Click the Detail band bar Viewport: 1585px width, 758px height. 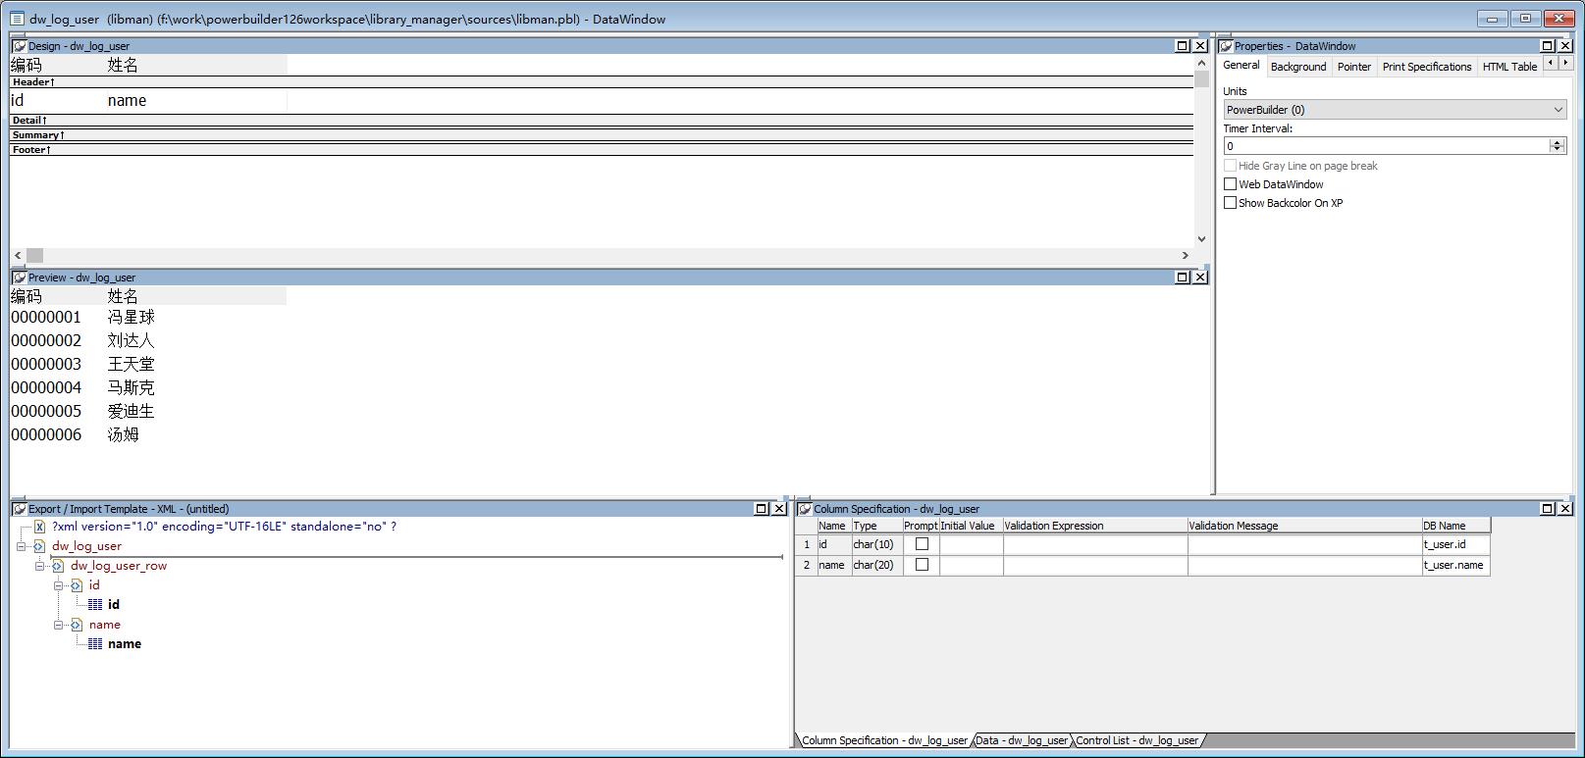click(x=601, y=121)
